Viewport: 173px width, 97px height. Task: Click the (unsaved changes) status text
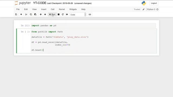tap(83, 3)
